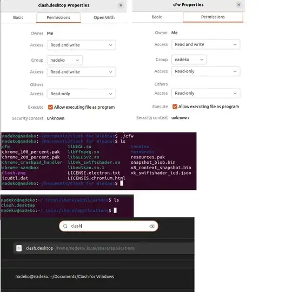The width and height of the screenshot is (292, 292).
Task: Open Basic tab in cfw Properties
Action: pyautogui.click(x=157, y=17)
